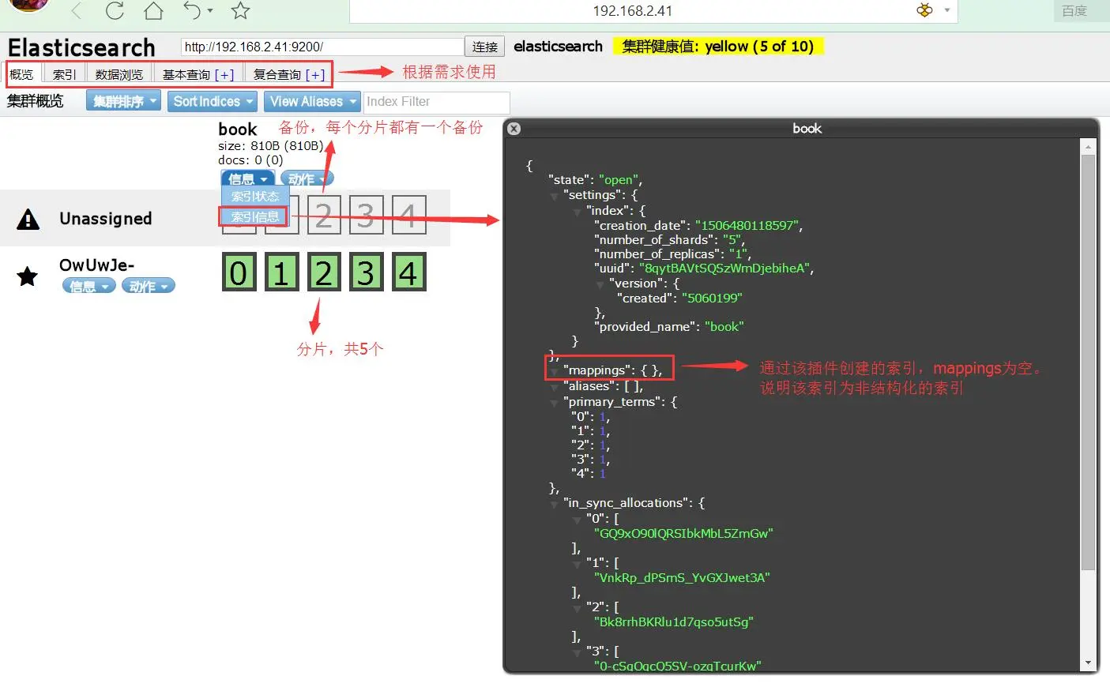Click unassigned replica shard 4
This screenshot has width=1110, height=691.
408,215
